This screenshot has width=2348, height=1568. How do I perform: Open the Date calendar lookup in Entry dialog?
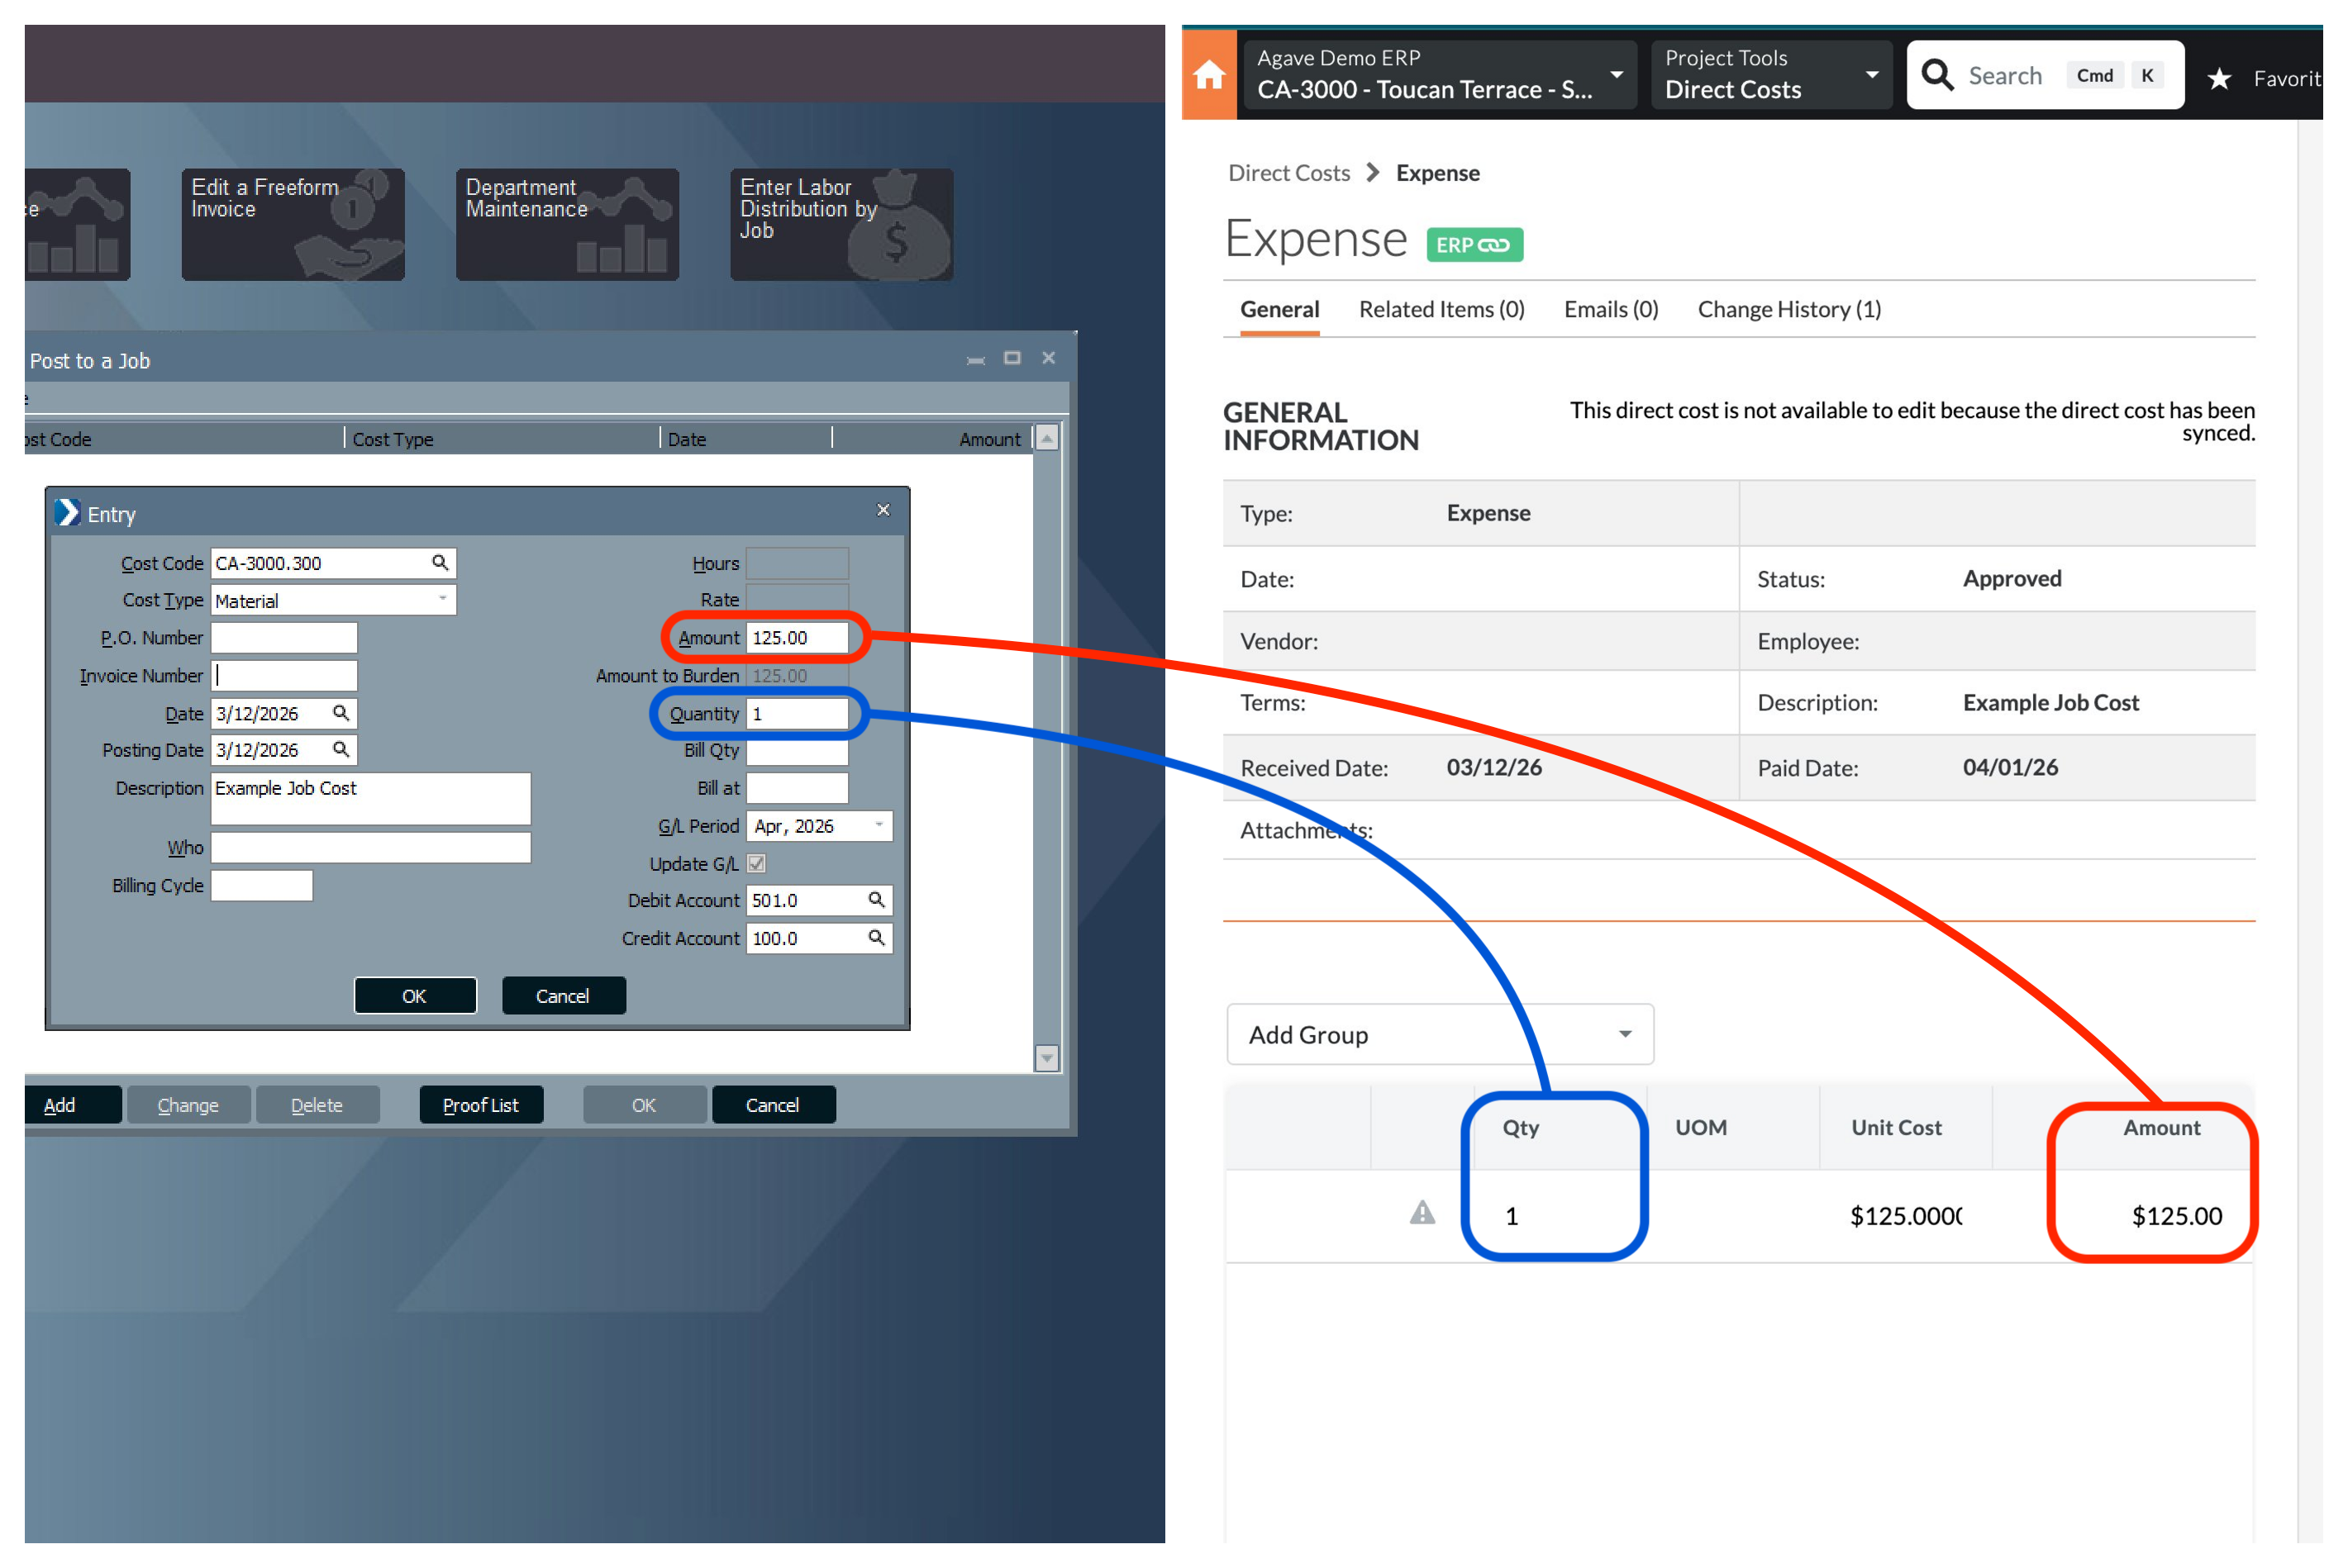[341, 713]
